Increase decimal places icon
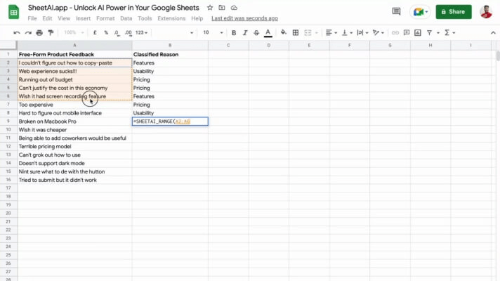500x281 pixels. (129, 32)
